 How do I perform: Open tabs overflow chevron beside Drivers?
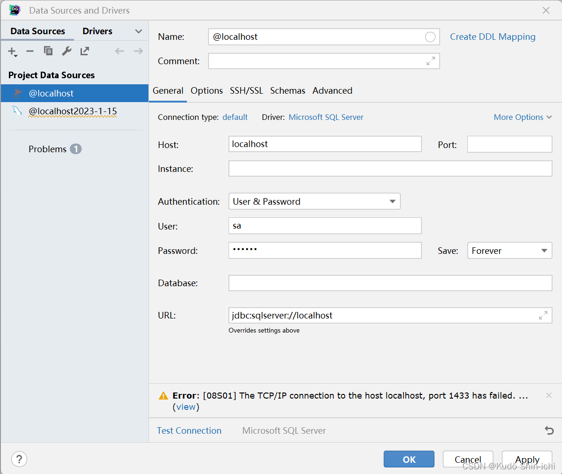[138, 31]
